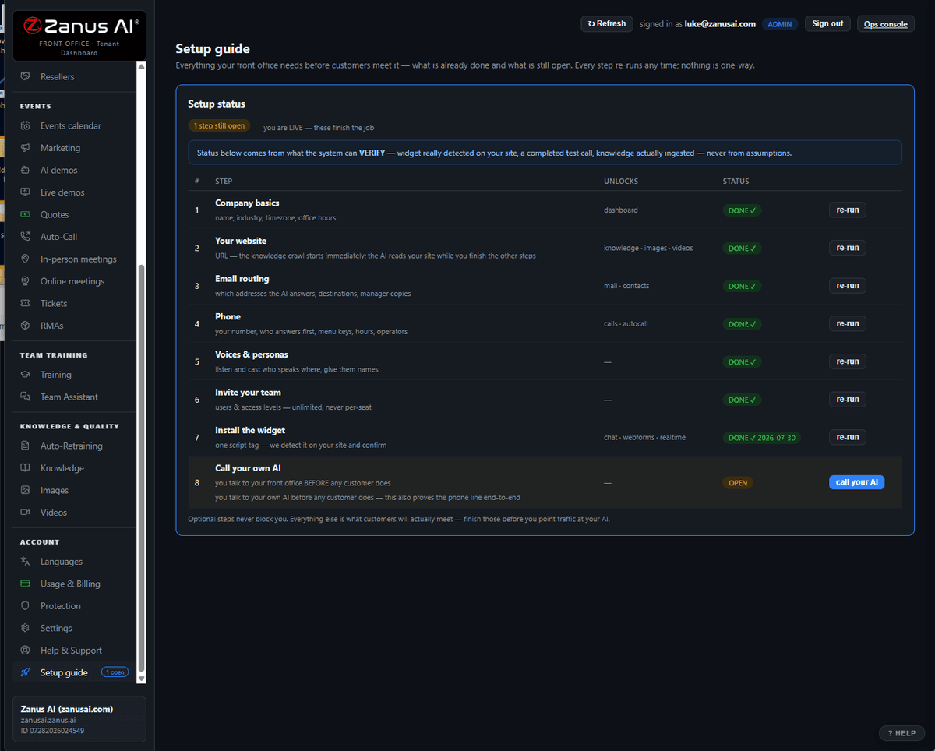Click the Knowledge book icon
This screenshot has width=935, height=751.
[x=26, y=468]
